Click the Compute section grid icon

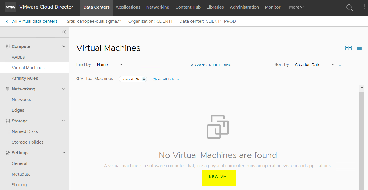coord(8,46)
